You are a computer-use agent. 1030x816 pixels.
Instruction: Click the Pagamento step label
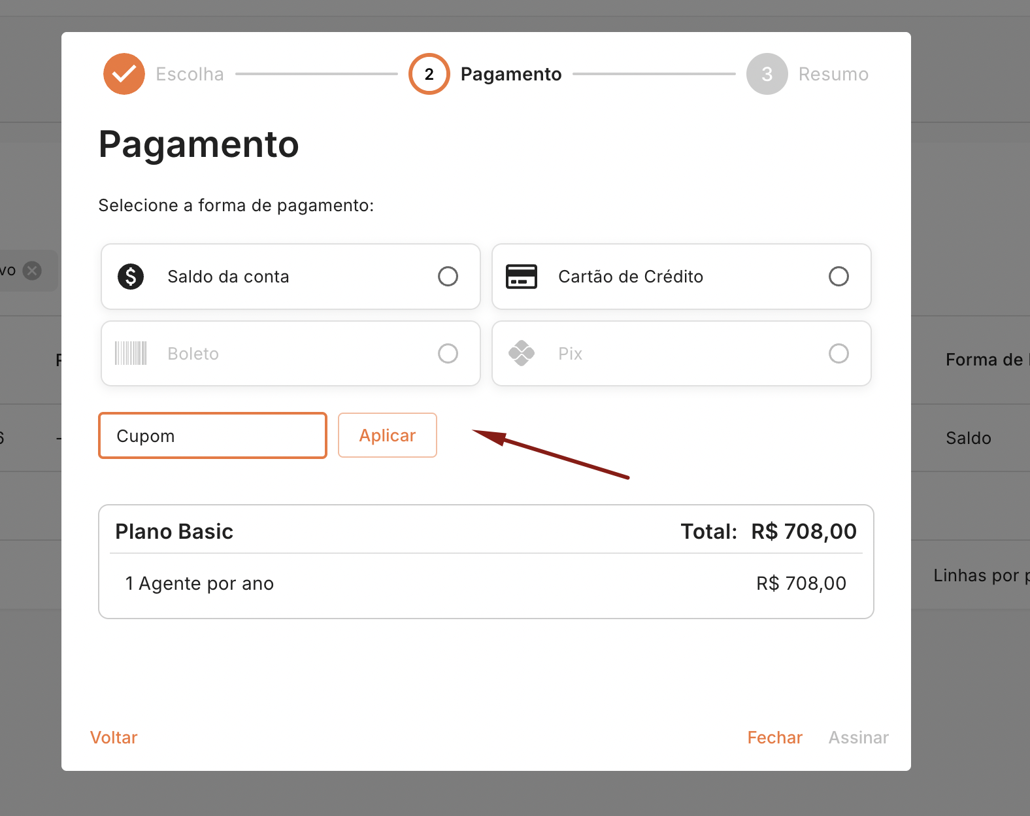point(511,74)
